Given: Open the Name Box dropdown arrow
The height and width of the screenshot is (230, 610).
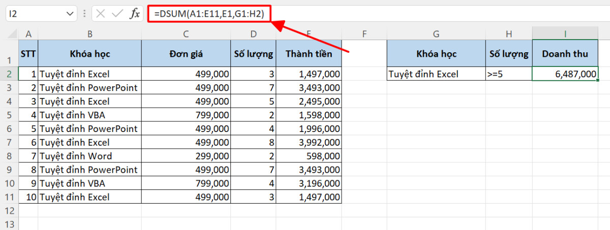Looking at the screenshot, I should click(70, 14).
